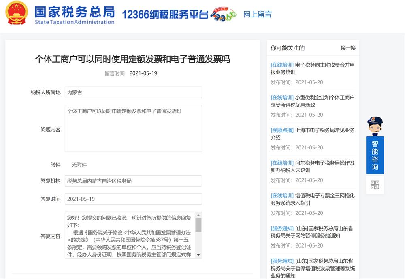405x279 pixels.
Task: Click the national emblem logo
Action: click(x=16, y=15)
